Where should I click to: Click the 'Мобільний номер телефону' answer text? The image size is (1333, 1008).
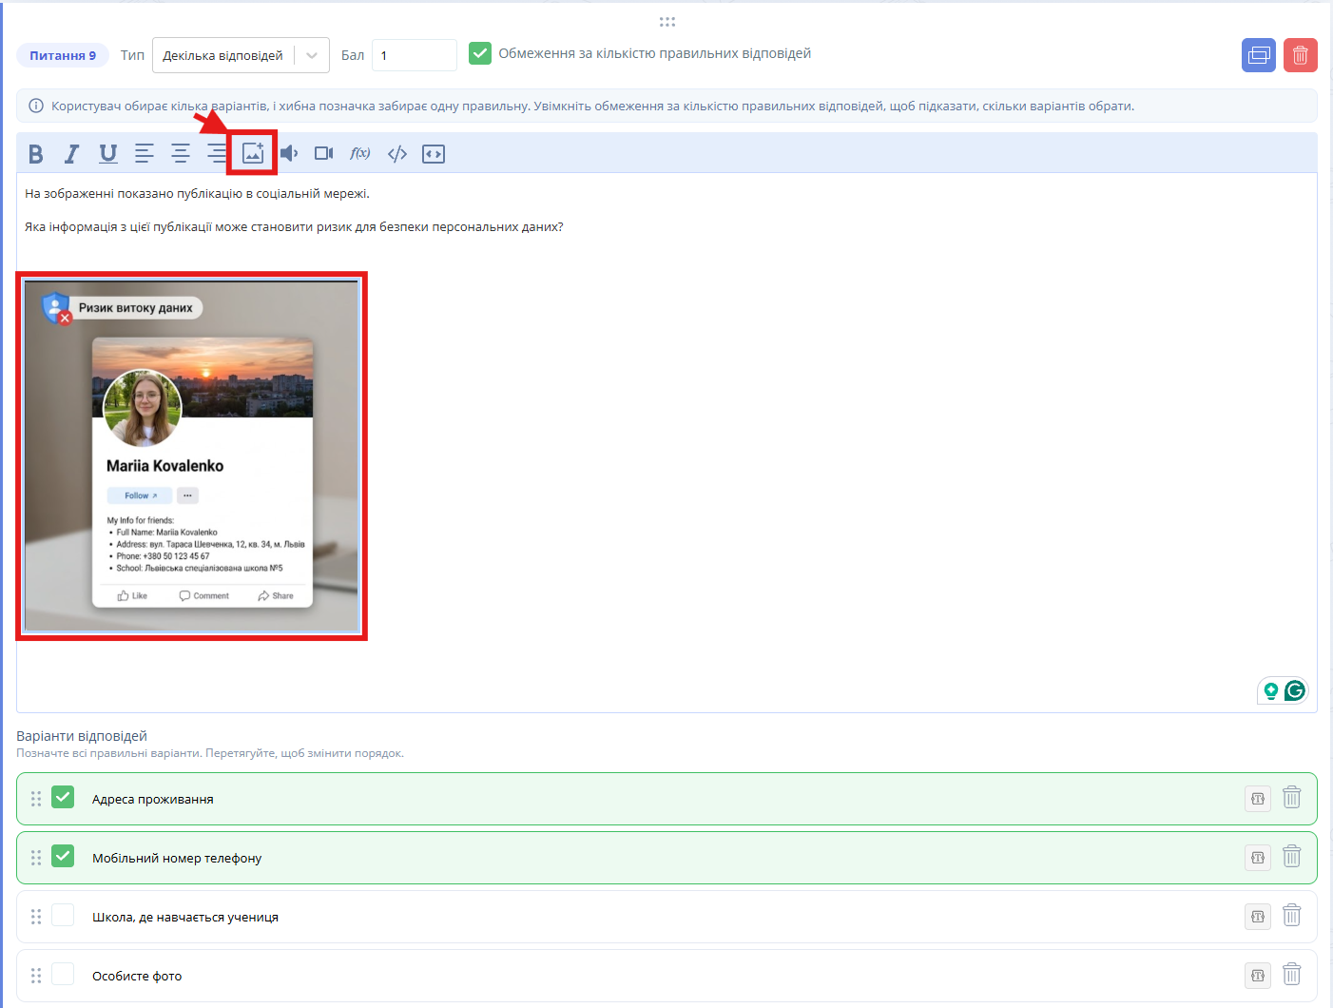pyautogui.click(x=177, y=858)
